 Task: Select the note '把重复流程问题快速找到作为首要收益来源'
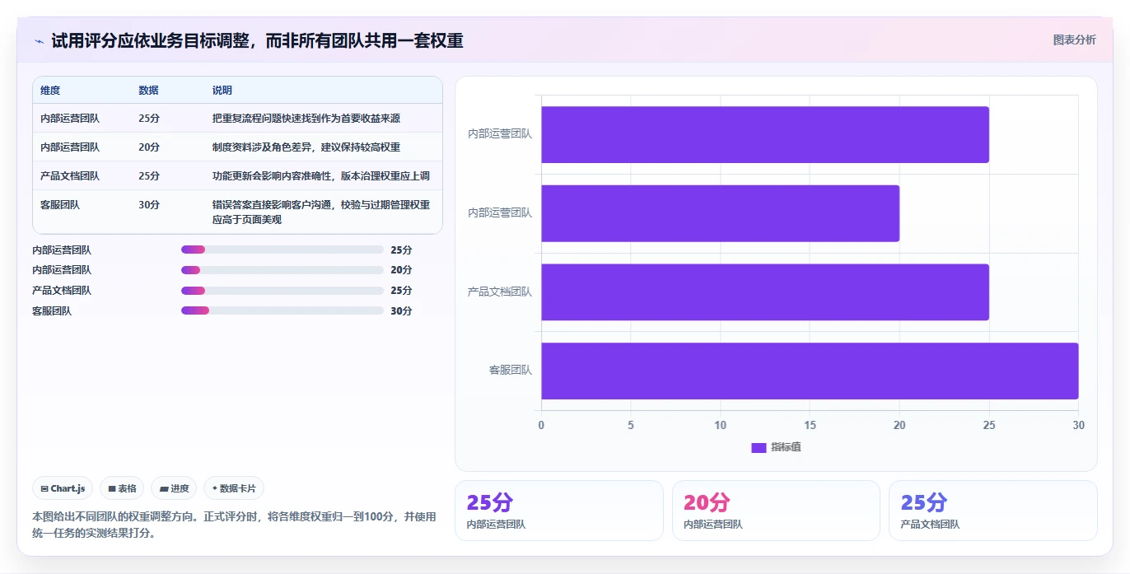pyautogui.click(x=306, y=119)
